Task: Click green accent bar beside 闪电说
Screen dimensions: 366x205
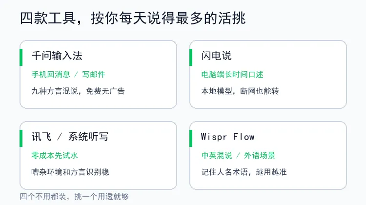Action: click(x=191, y=58)
